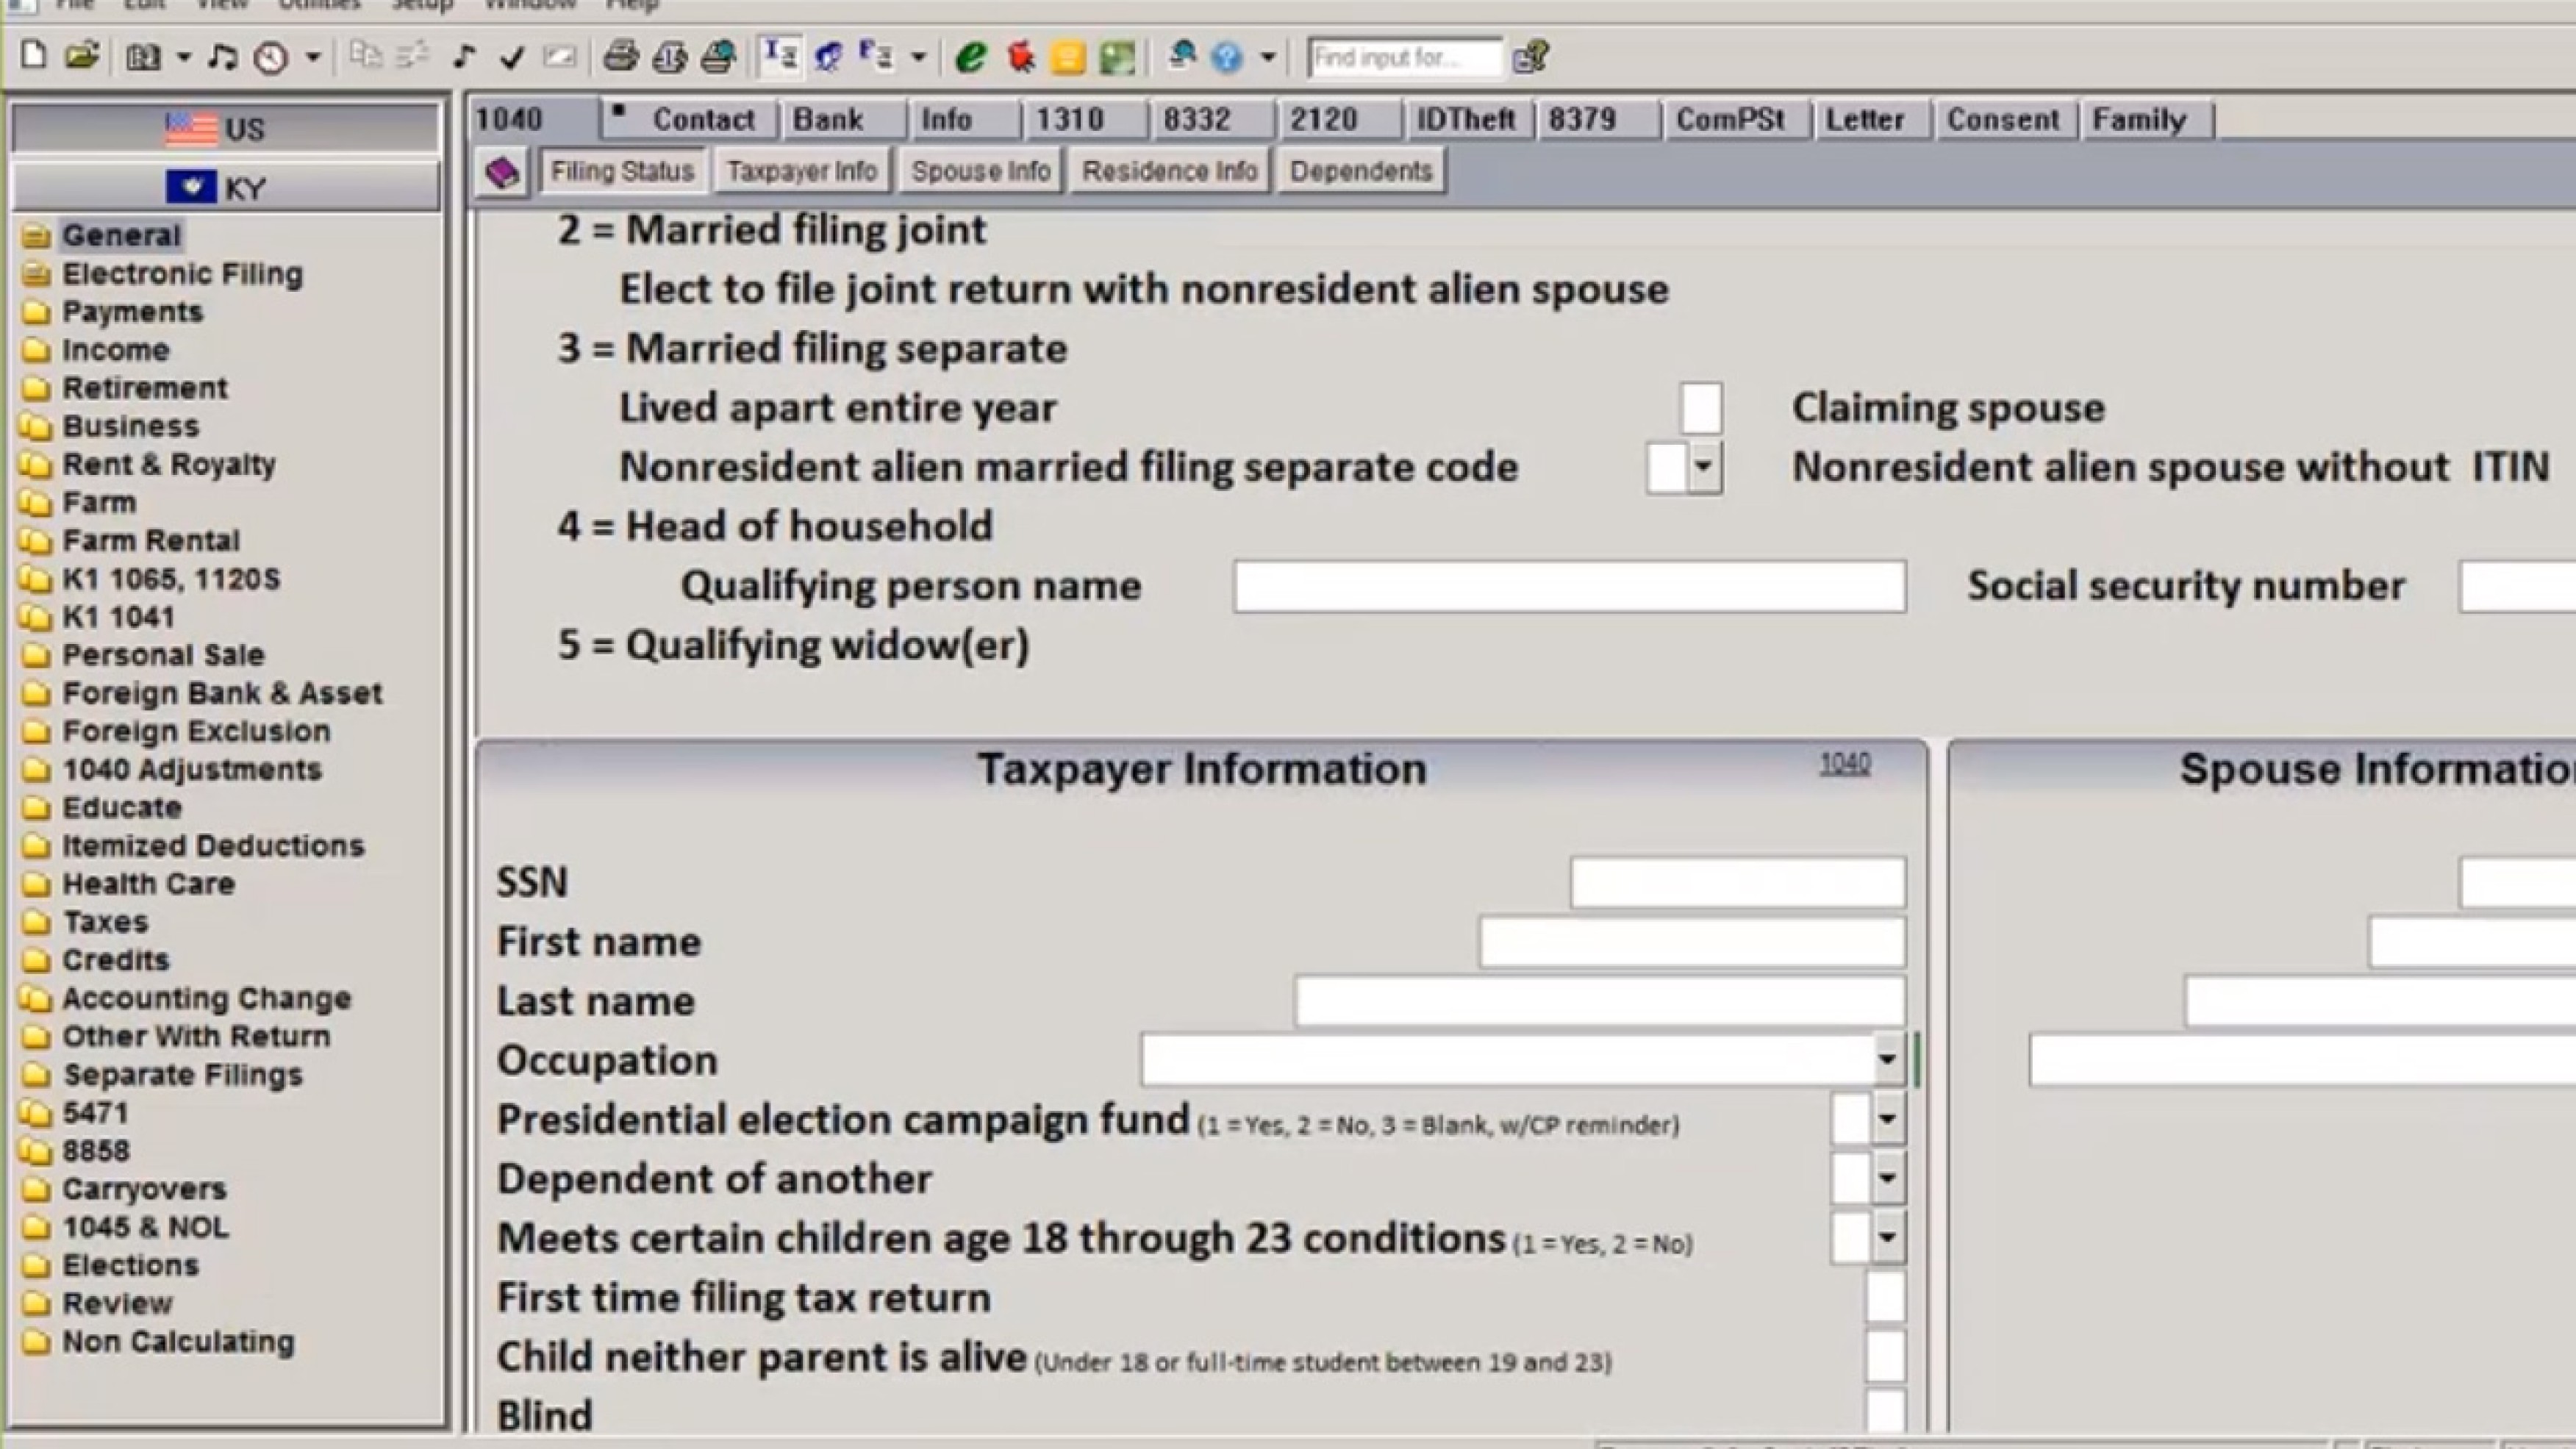This screenshot has height=1449, width=2576.
Task: Click the clock icon in toolbar
Action: pyautogui.click(x=271, y=58)
